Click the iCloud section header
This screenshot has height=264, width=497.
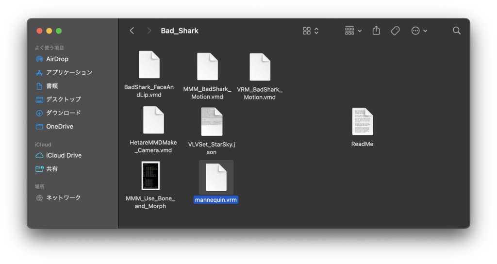pos(43,145)
